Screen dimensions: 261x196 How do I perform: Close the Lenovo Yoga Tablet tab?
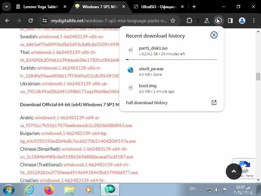65,7
